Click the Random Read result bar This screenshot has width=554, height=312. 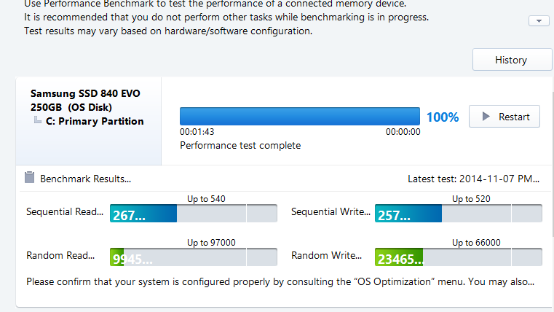click(193, 257)
